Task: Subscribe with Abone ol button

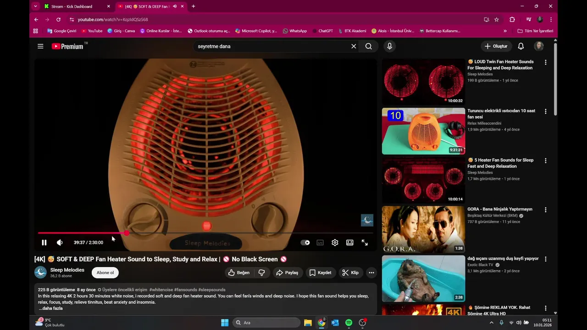Action: click(x=105, y=273)
